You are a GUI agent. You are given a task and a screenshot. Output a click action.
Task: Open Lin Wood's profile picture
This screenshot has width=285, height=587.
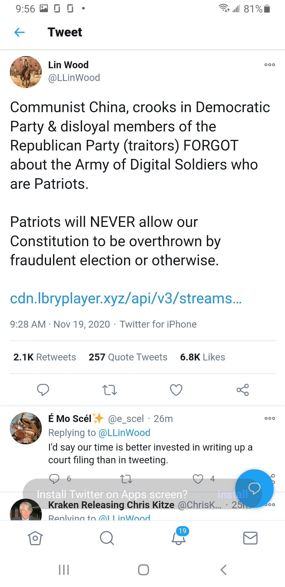(x=26, y=72)
